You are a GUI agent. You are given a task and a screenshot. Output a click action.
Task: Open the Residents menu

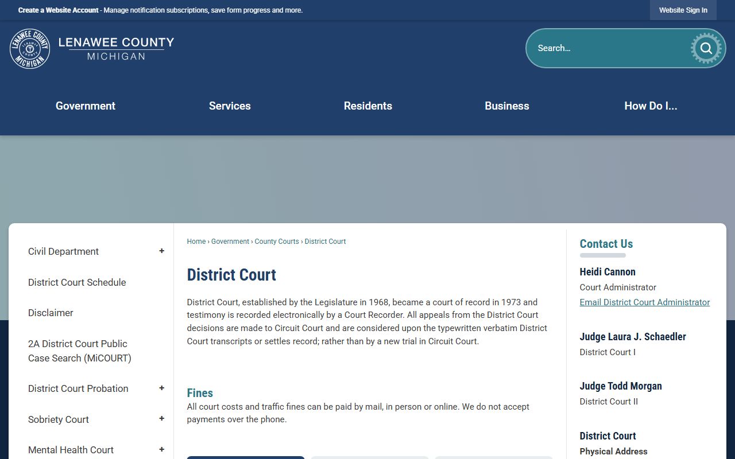click(x=368, y=106)
